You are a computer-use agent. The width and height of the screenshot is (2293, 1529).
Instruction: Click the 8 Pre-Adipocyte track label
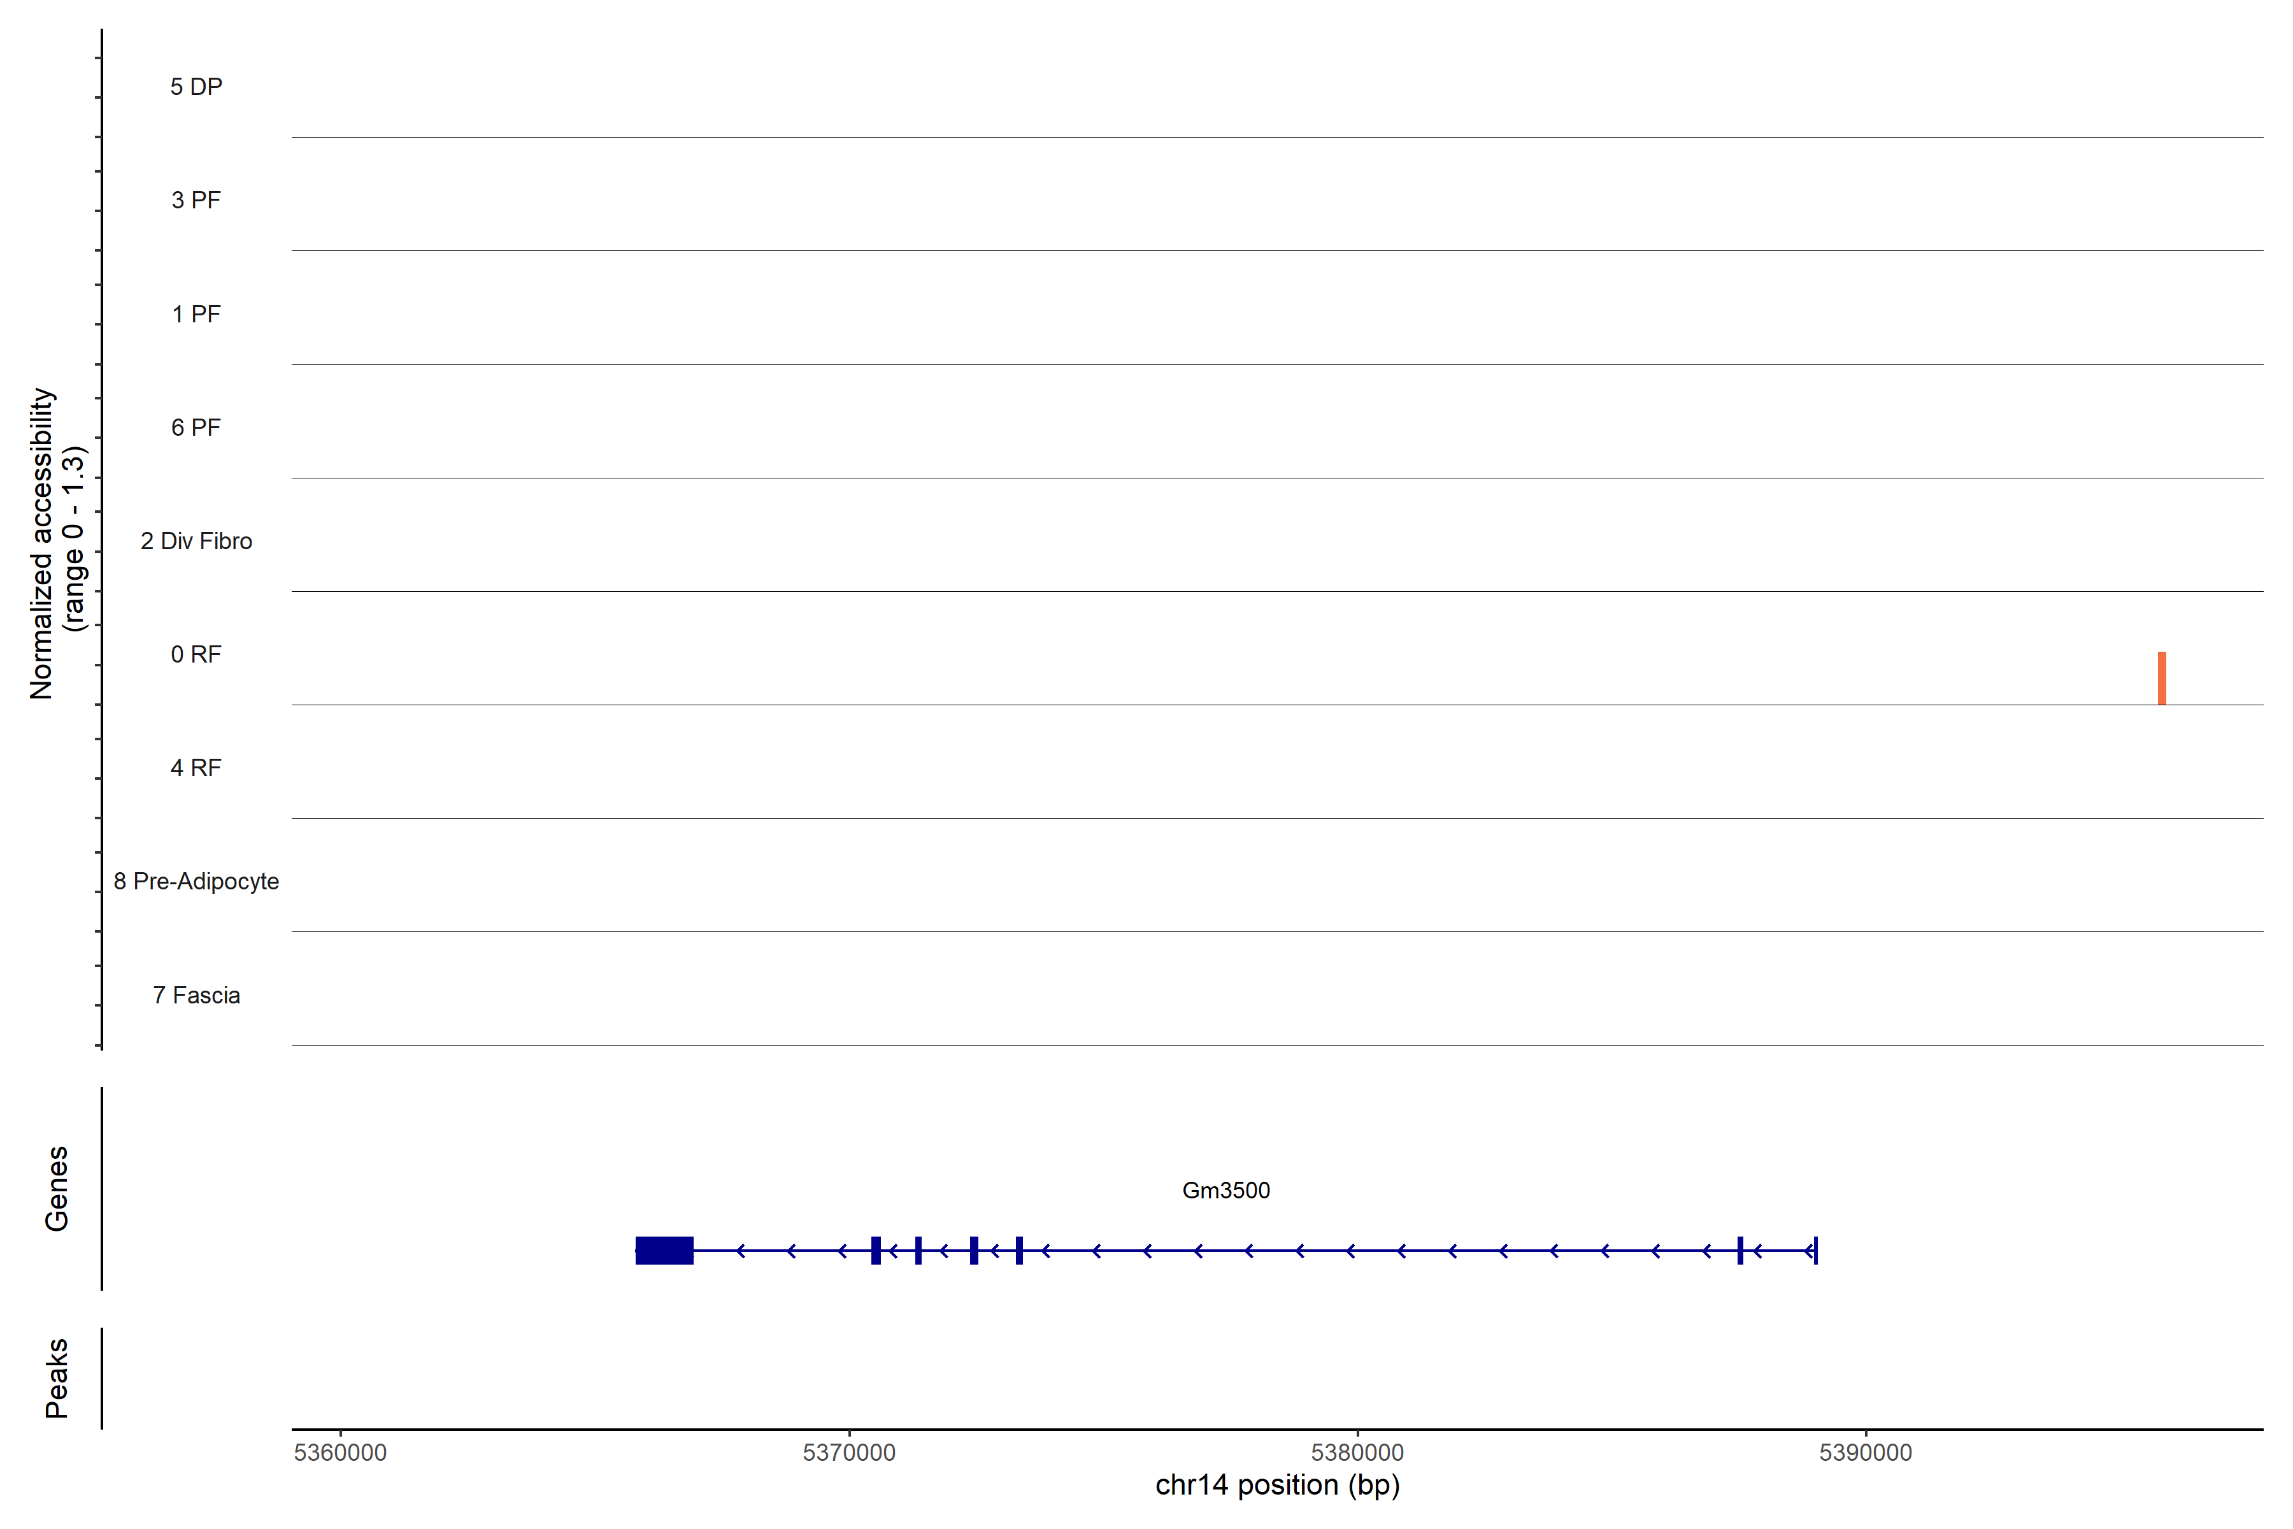[196, 882]
